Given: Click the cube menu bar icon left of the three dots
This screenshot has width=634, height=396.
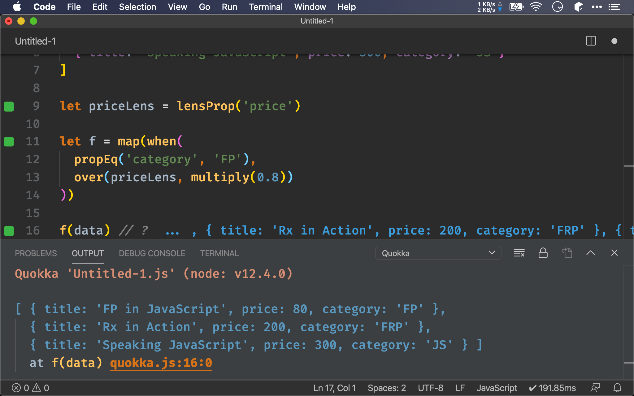Looking at the screenshot, I should coord(578,7).
